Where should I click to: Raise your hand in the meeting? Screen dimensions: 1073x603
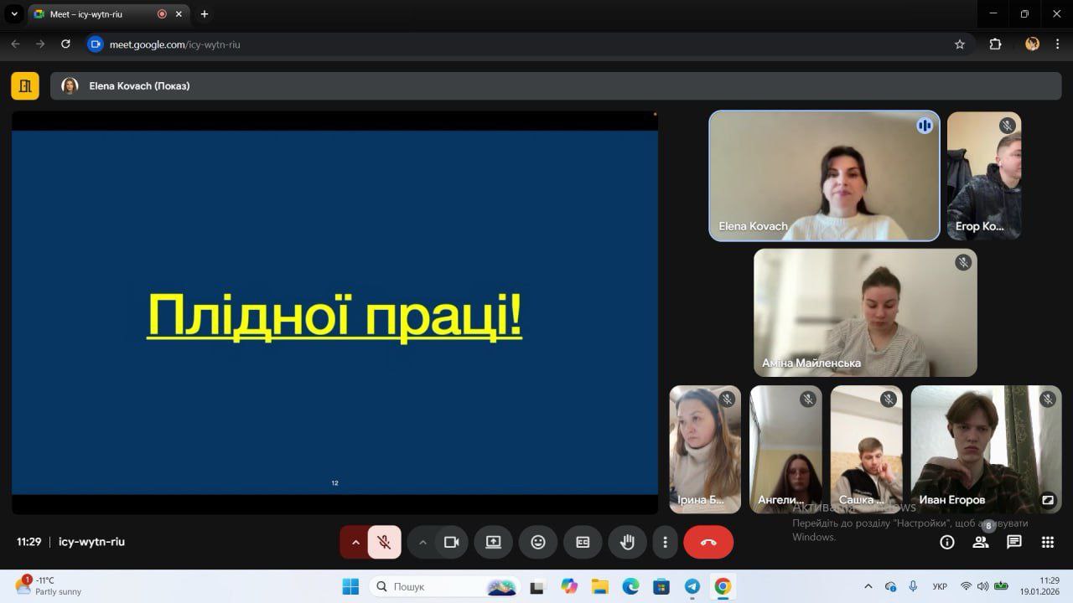click(627, 542)
